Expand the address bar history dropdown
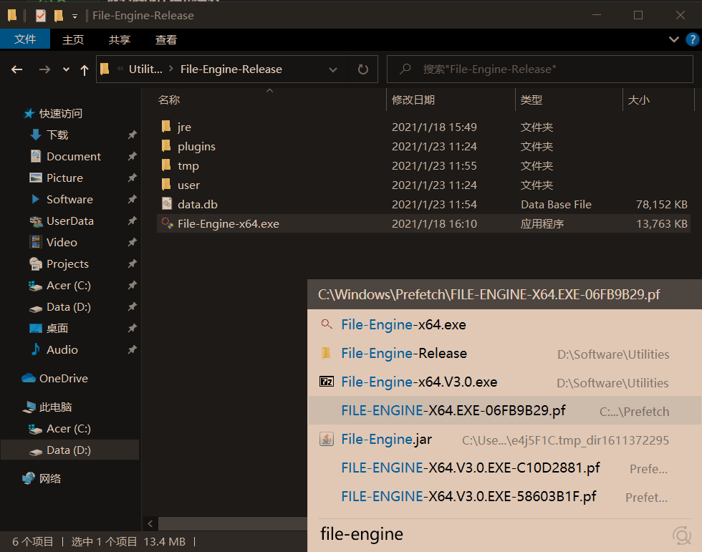Screen dimensions: 702x552 332,69
